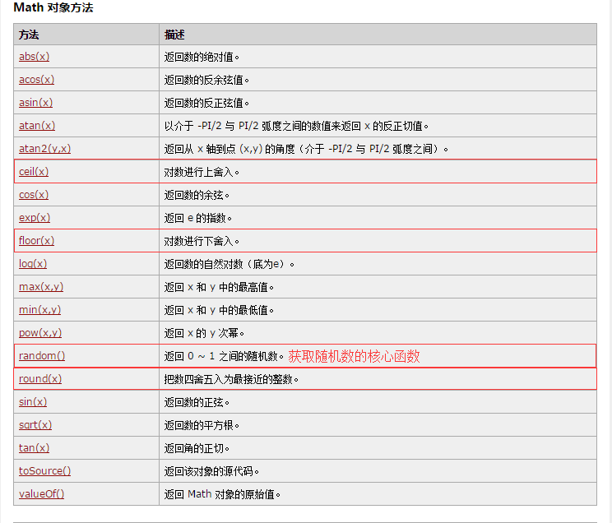The width and height of the screenshot is (612, 523).
Task: Open the valueOf() method link
Action: pyautogui.click(x=41, y=494)
